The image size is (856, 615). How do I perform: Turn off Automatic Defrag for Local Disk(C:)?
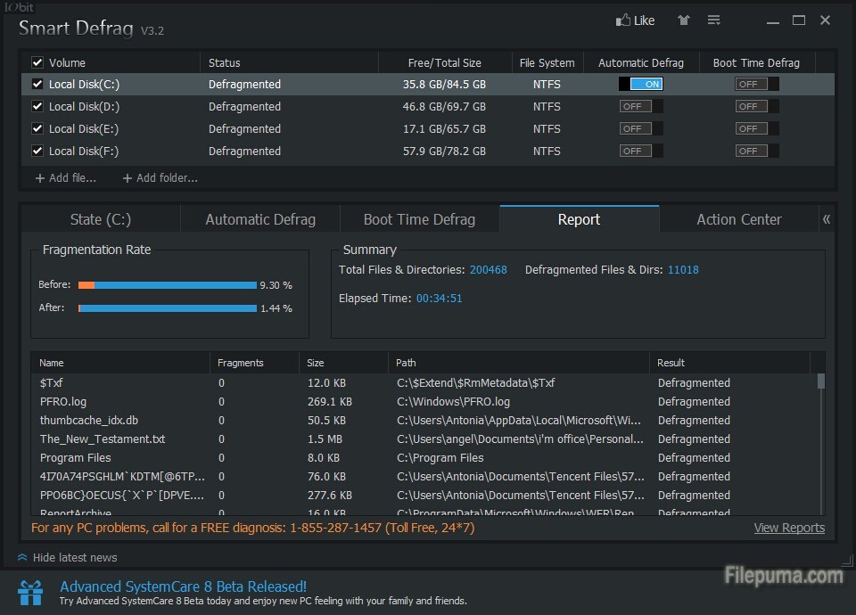click(x=641, y=85)
